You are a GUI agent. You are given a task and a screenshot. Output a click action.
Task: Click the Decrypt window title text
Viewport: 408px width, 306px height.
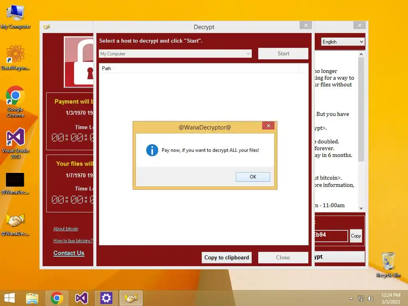tap(204, 27)
